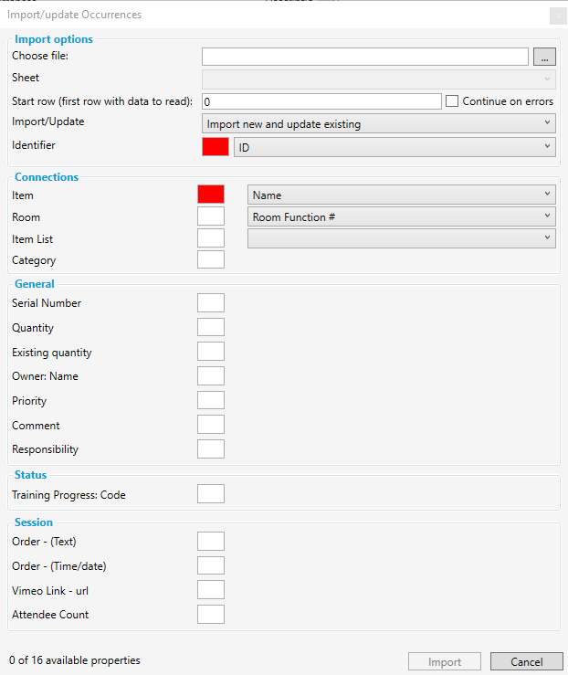Expand the Identifier ID dropdown
This screenshot has width=568, height=675.
pyautogui.click(x=394, y=146)
